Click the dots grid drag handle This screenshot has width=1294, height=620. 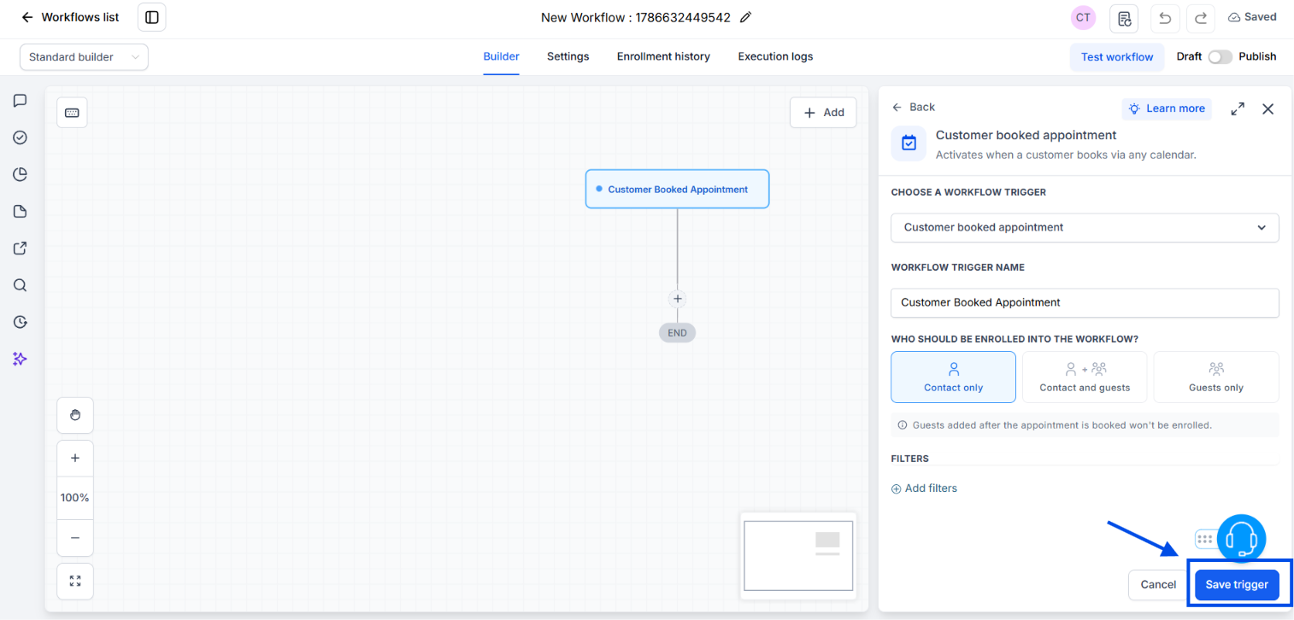coord(1205,539)
